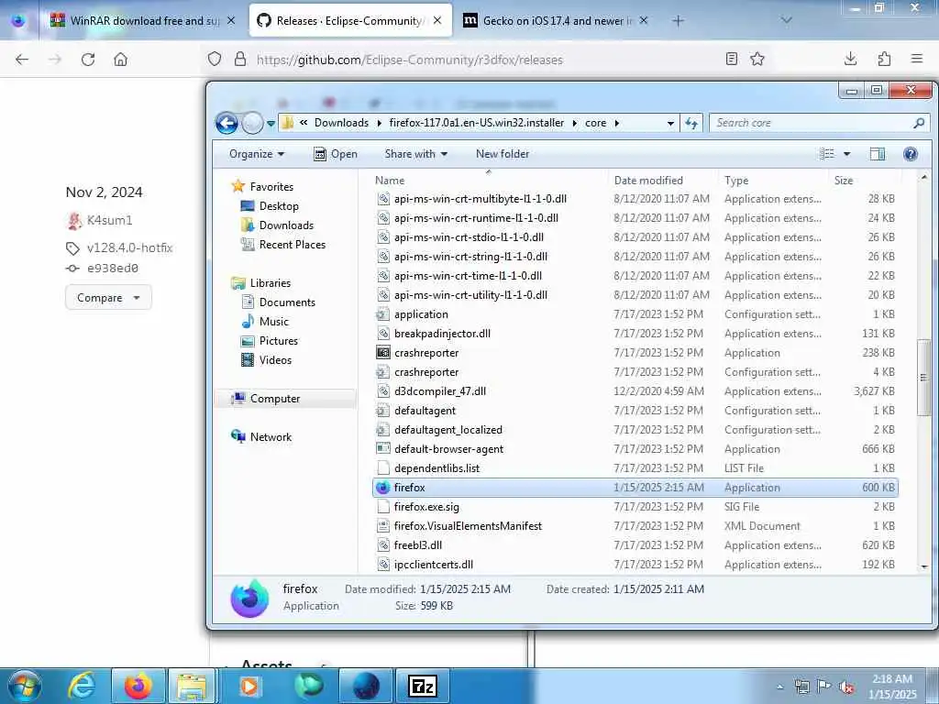Select Documents library
The width and height of the screenshot is (939, 704).
click(x=287, y=302)
